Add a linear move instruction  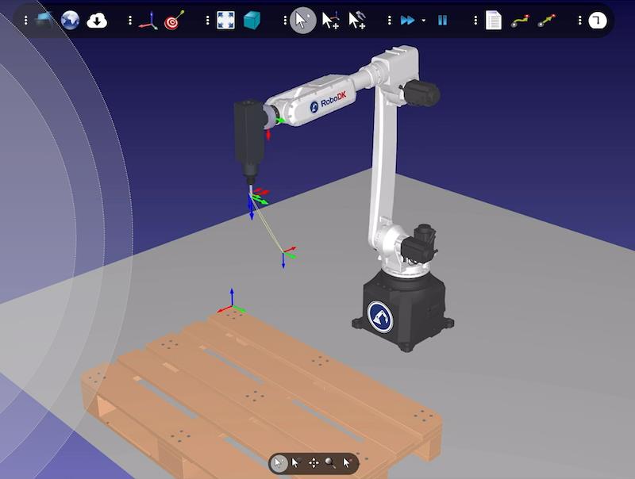tap(546, 21)
